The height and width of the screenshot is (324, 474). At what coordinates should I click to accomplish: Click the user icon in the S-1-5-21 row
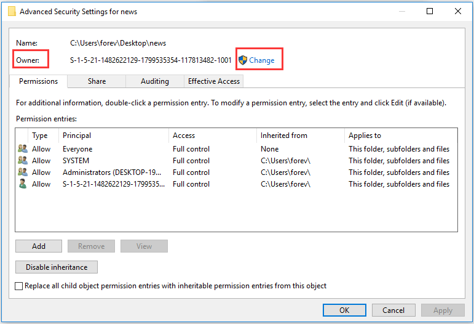coord(22,184)
